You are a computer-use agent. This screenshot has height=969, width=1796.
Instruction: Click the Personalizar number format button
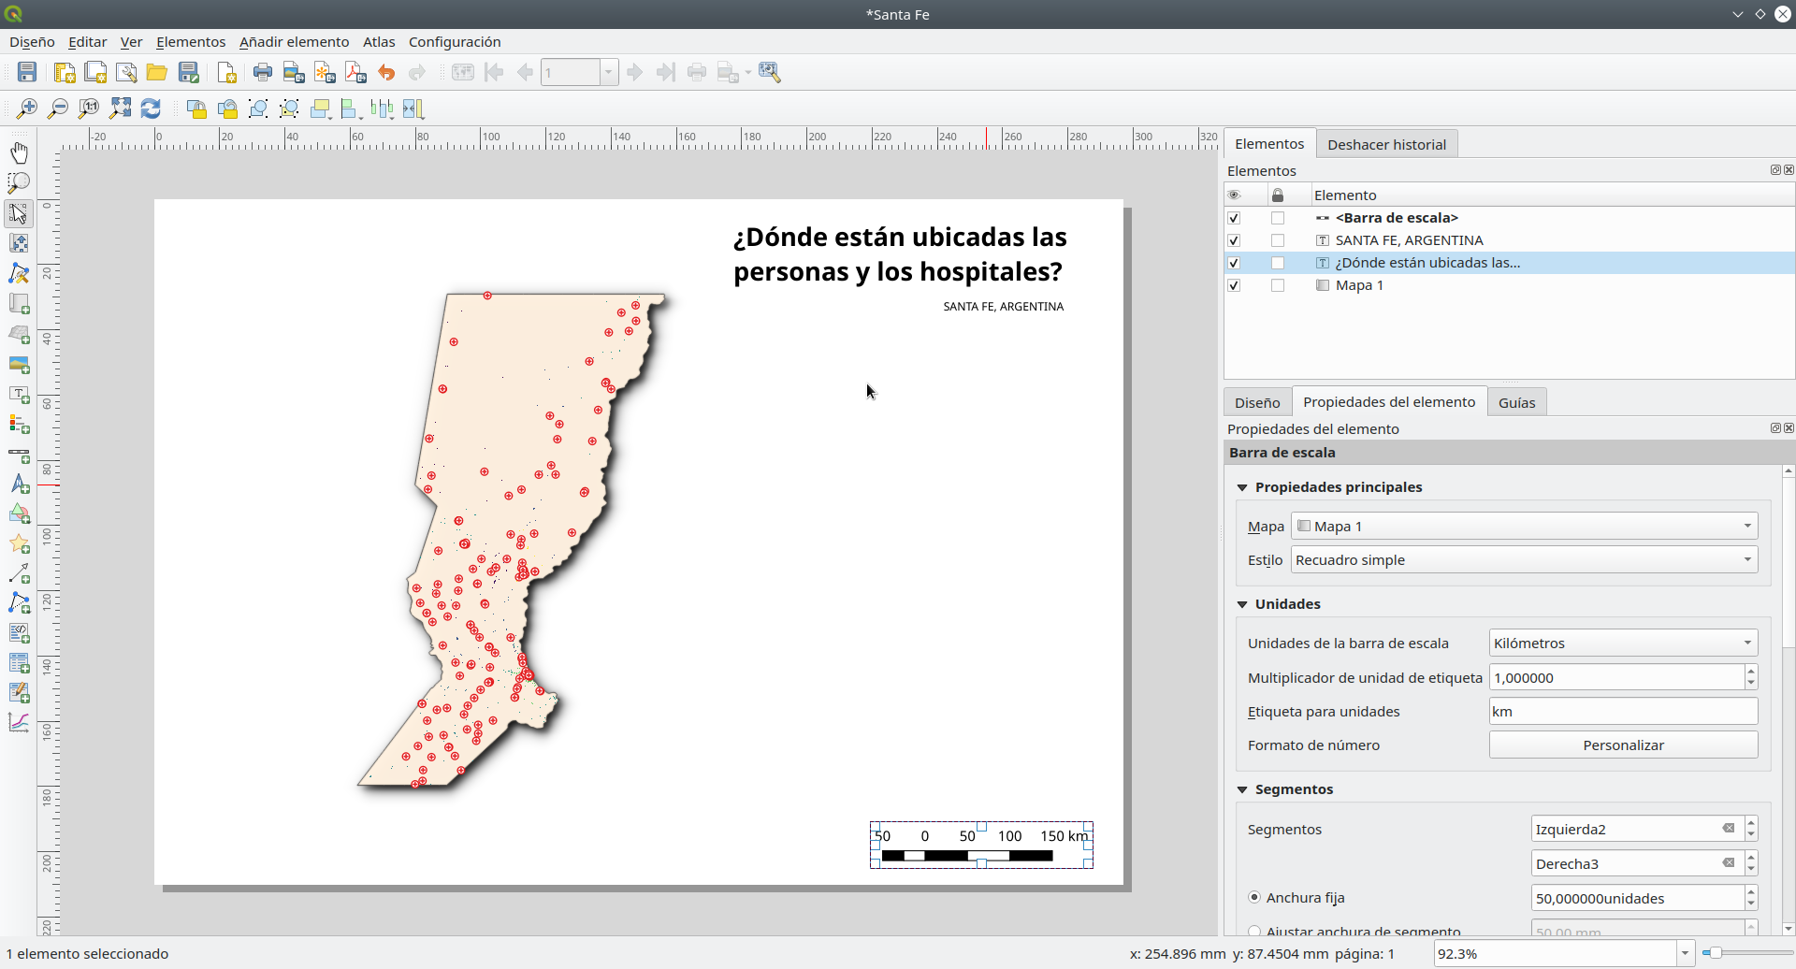(1624, 745)
